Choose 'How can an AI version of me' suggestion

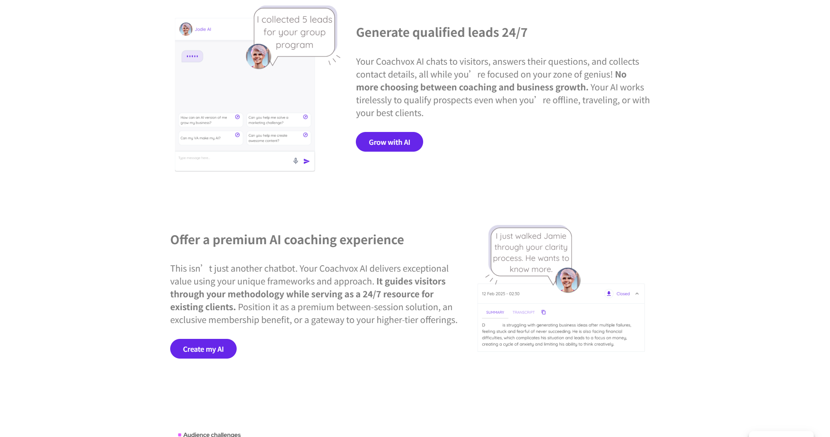pos(205,120)
